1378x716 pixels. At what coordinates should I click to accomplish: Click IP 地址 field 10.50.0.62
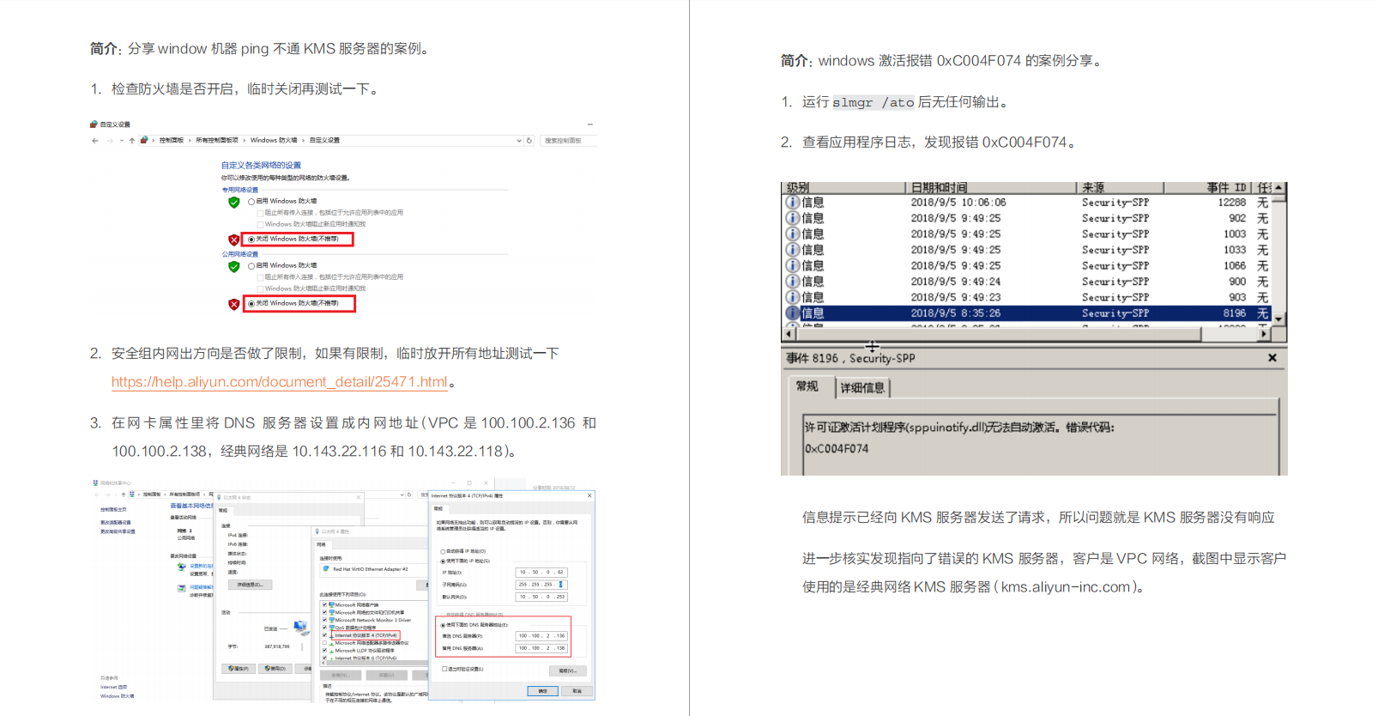541,572
